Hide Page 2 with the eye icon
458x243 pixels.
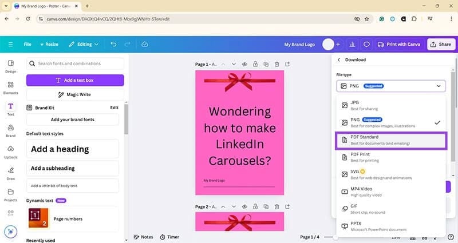(244, 206)
